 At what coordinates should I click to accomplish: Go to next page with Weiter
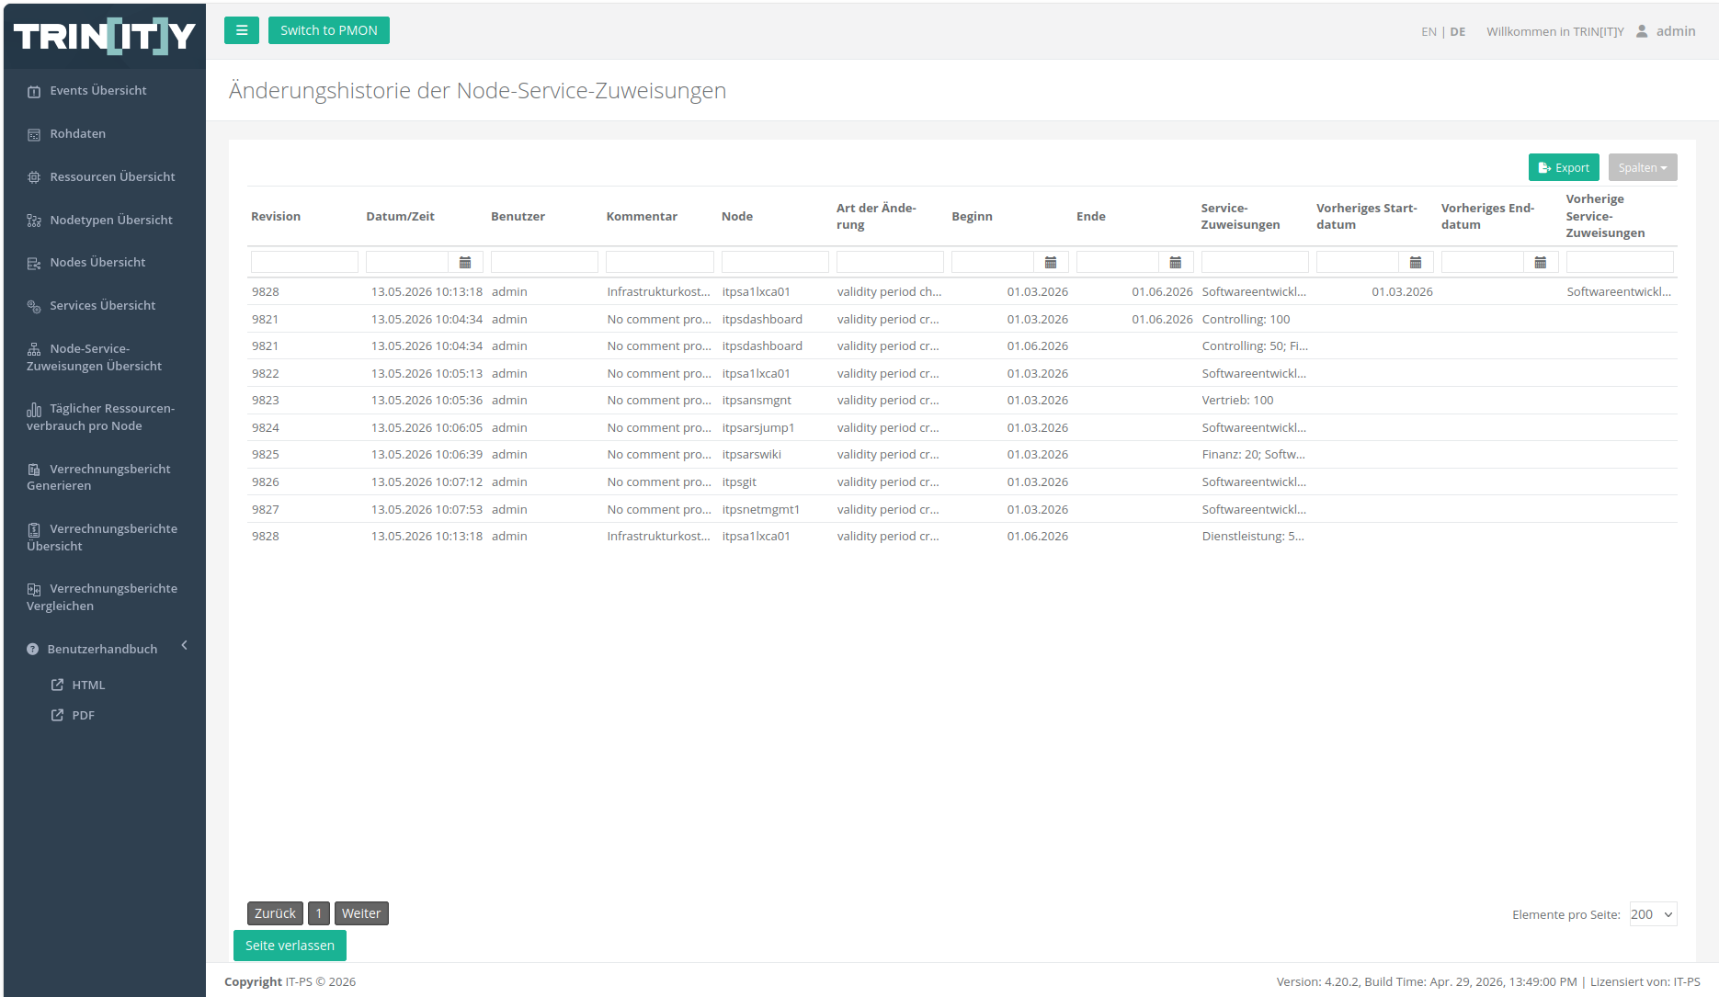[361, 913]
